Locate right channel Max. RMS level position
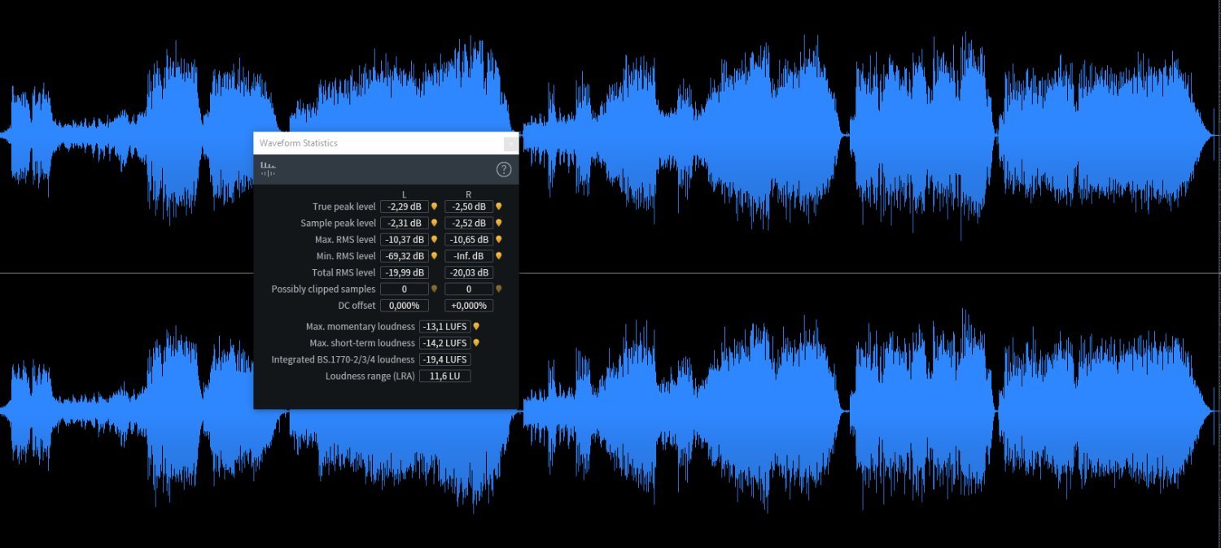The image size is (1221, 548). (x=499, y=240)
